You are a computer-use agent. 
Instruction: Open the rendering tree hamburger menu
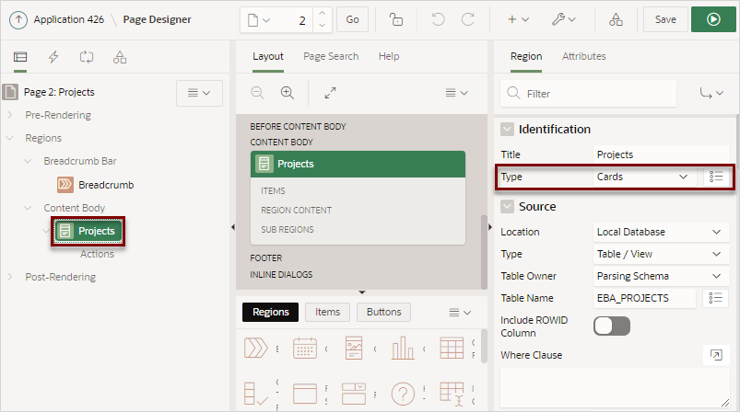(x=199, y=93)
